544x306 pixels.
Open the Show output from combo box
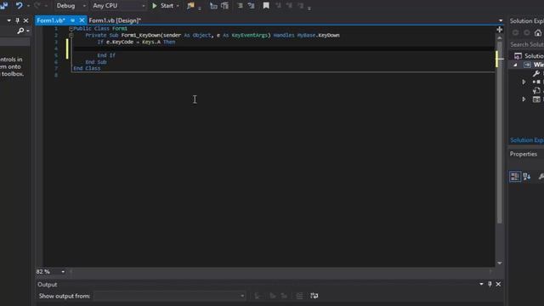[x=169, y=296]
